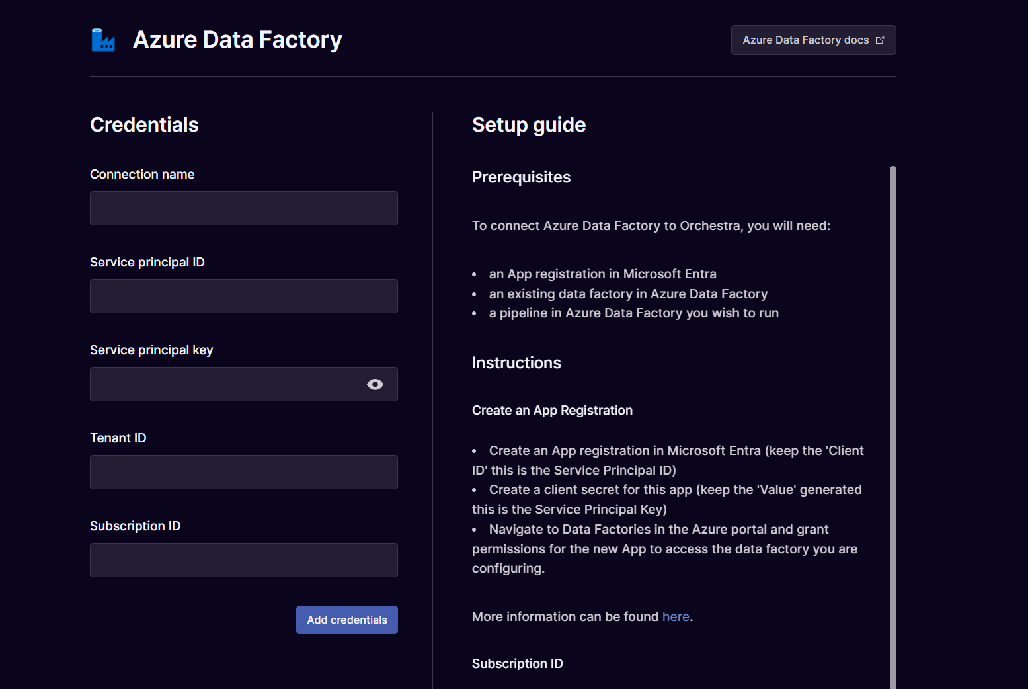Focus the Subscription ID input field
Viewport: 1028px width, 689px height.
click(244, 560)
